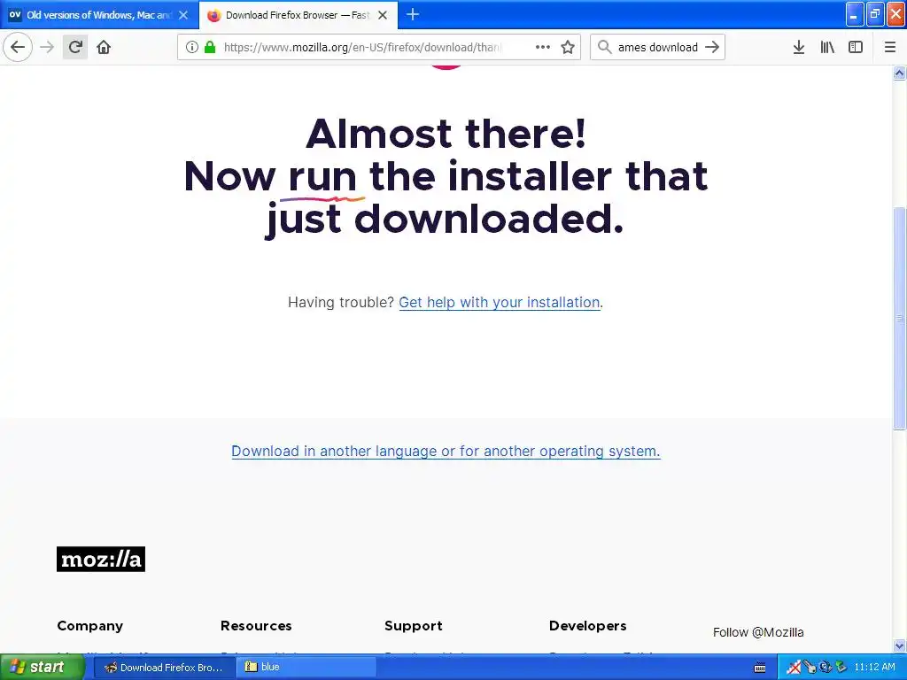This screenshot has height=680, width=907.
Task: Click the globe updater tray icon
Action: click(x=825, y=668)
